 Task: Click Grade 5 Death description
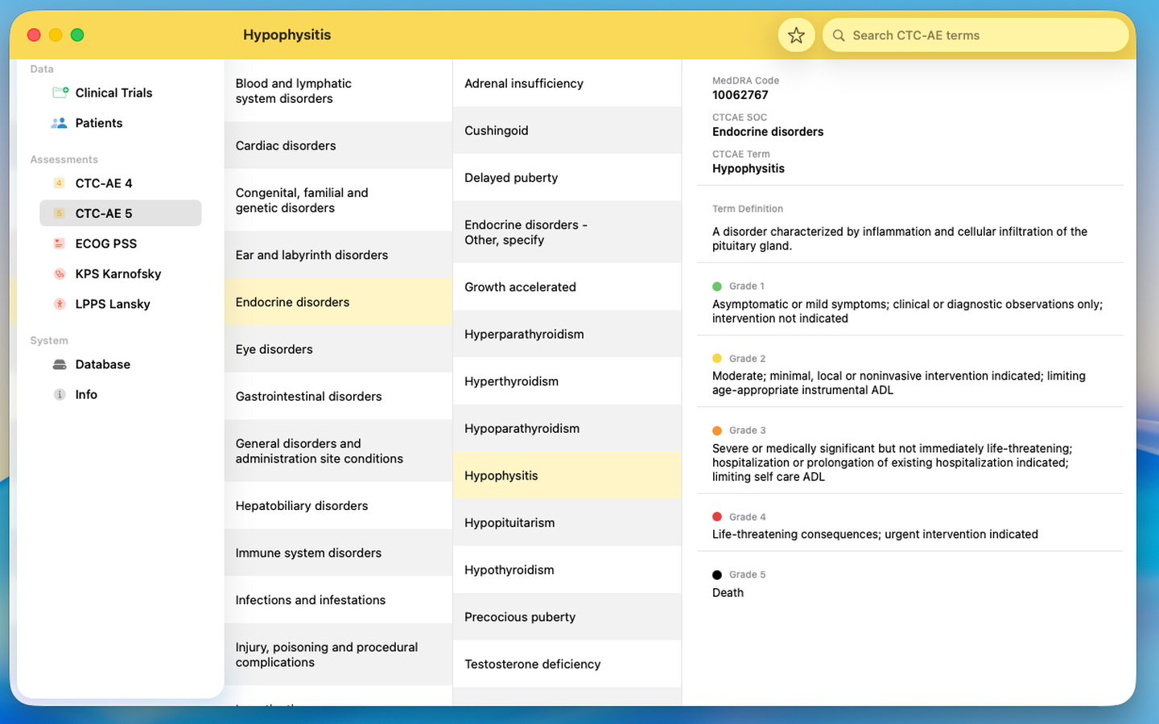click(728, 593)
